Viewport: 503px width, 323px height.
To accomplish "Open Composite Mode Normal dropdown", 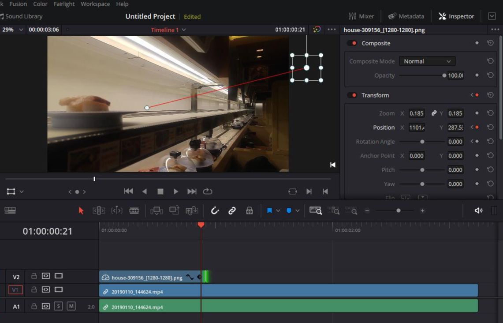I will coord(427,61).
